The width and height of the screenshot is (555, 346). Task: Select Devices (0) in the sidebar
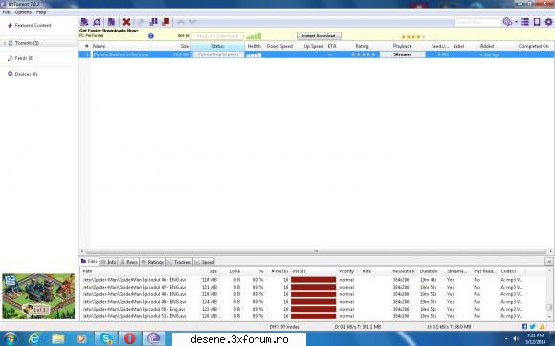click(x=26, y=74)
